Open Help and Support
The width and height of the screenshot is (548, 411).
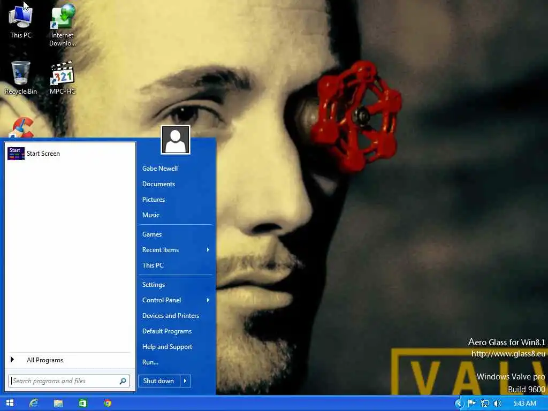coord(167,347)
